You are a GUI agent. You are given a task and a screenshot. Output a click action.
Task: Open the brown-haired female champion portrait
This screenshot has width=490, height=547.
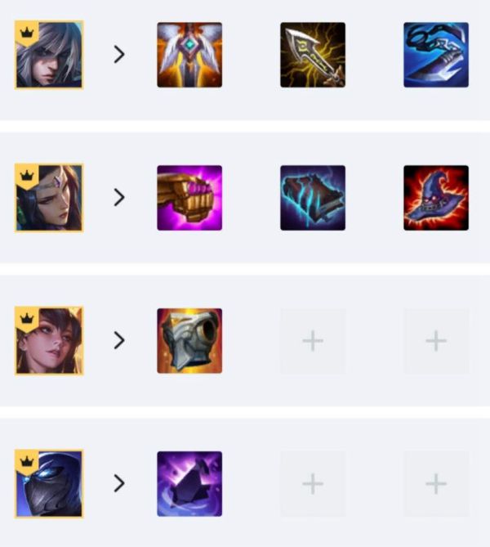(x=49, y=341)
